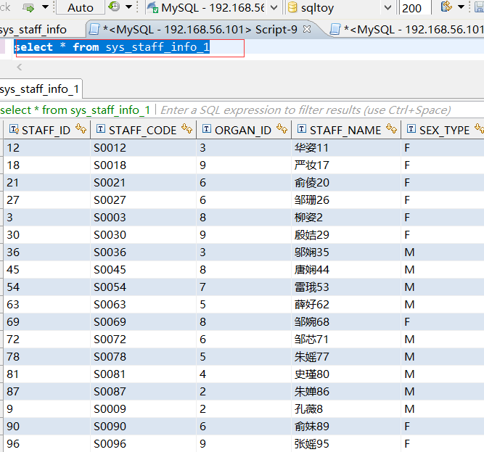Viewport: 484px width, 452px height.
Task: Click the result row limit field showing 200
Action: (x=412, y=7)
